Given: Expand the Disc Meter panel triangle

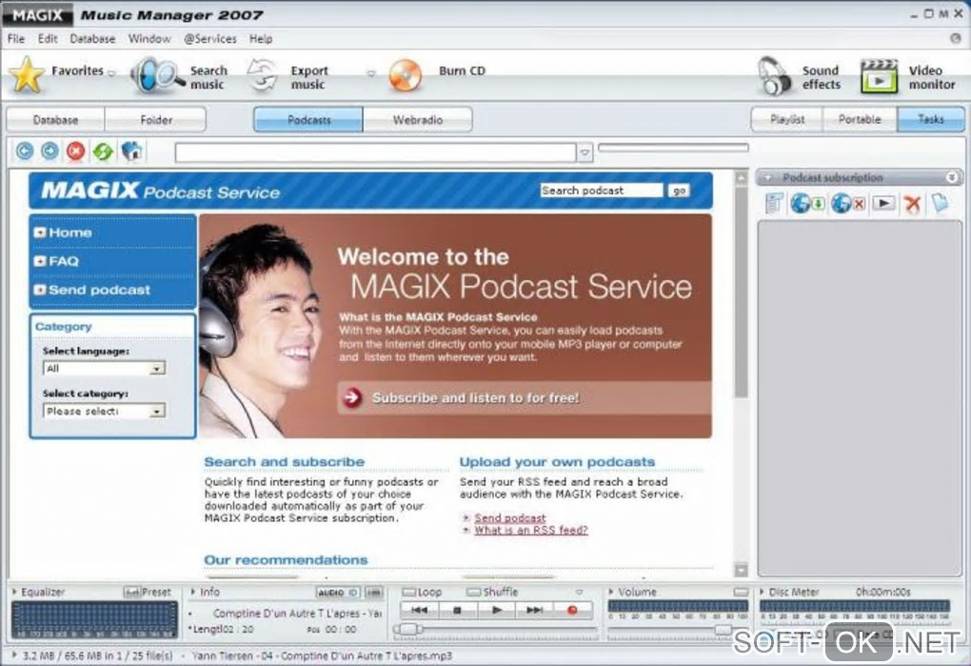Looking at the screenshot, I should [762, 592].
